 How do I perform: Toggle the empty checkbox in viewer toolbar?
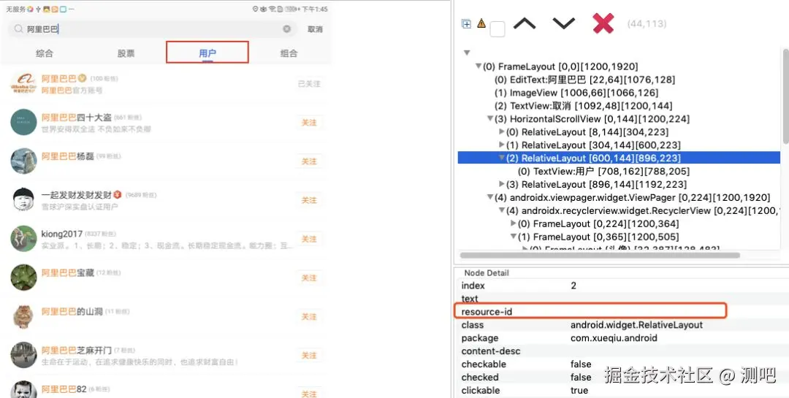pyautogui.click(x=498, y=28)
